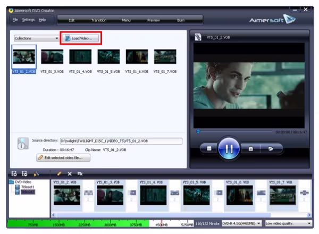
Task: Click the disc capacity bar at 4500MB
Action: (x=162, y=223)
